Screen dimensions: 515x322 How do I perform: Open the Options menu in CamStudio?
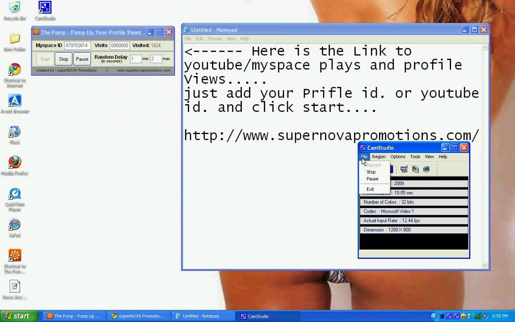398,157
